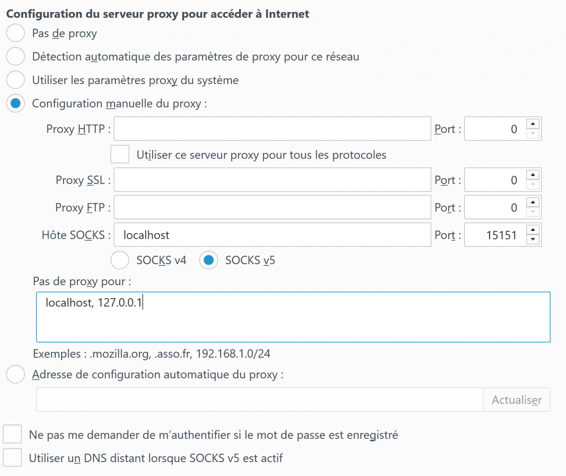Select automatic proxy configuration address option
The image size is (566, 476).
point(15,374)
